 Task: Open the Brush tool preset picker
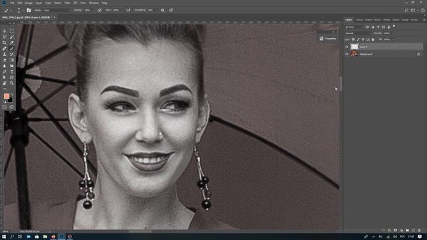pos(7,11)
